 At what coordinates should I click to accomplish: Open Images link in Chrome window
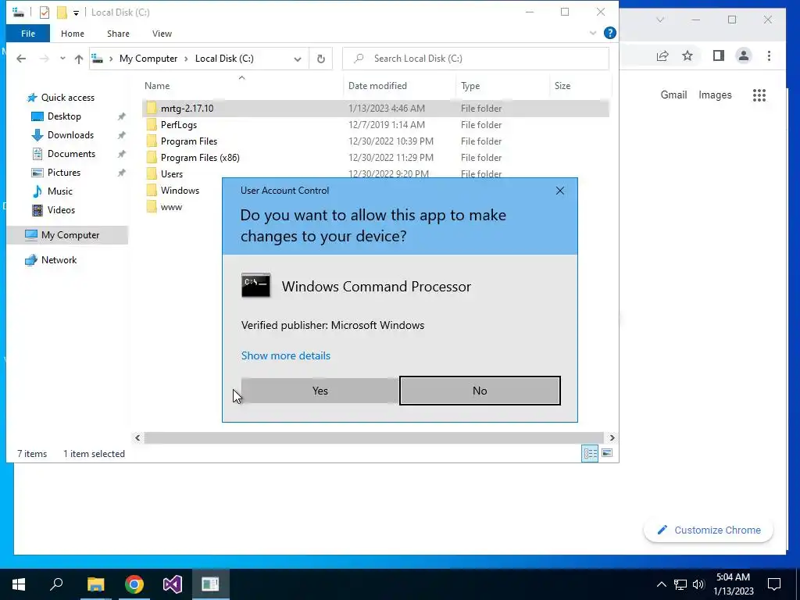(x=715, y=95)
